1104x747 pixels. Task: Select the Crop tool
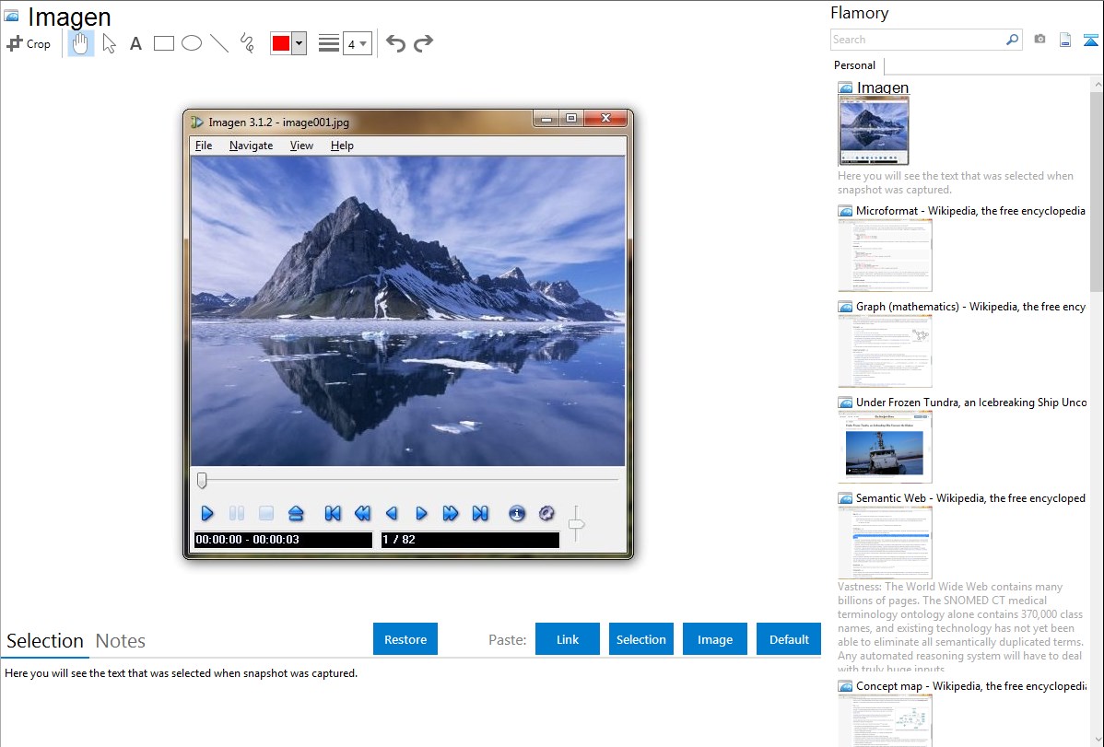coord(29,43)
